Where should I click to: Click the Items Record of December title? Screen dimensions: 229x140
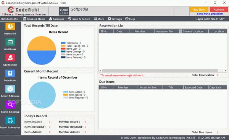click(58, 77)
